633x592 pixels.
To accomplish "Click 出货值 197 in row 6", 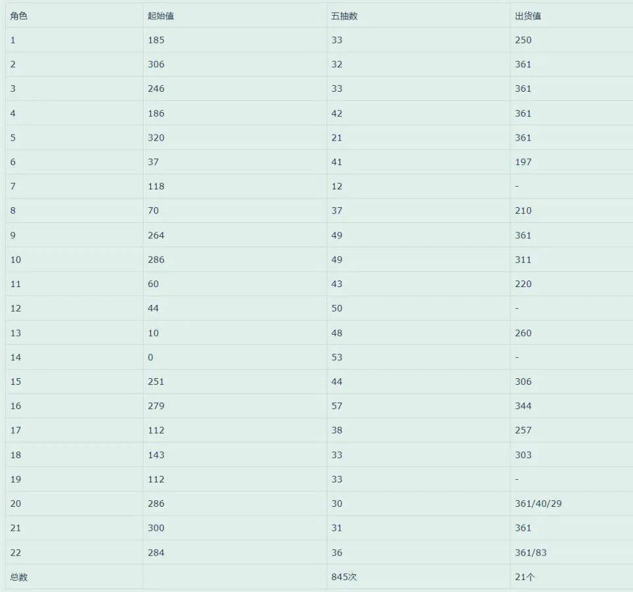I will click(x=523, y=162).
